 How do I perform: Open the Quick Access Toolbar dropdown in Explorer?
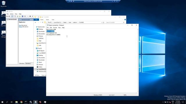point(42,17)
